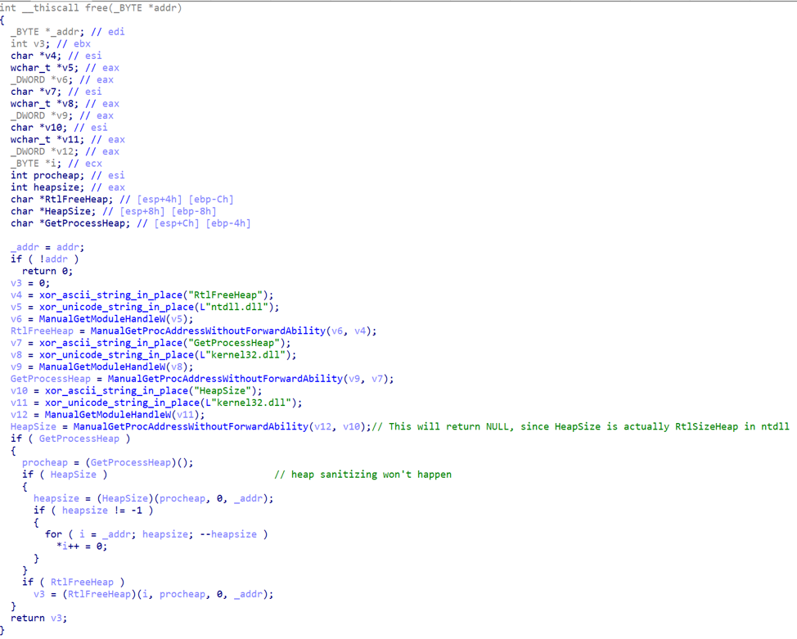The width and height of the screenshot is (797, 639).
Task: Click the char *v4; declaration
Action: 36,56
